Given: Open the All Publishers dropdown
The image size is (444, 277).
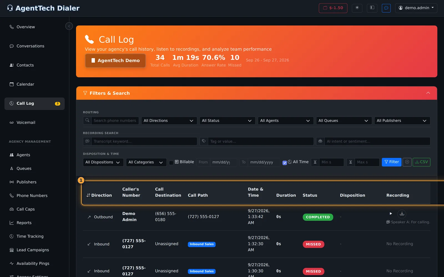Looking at the screenshot, I should coord(402,120).
